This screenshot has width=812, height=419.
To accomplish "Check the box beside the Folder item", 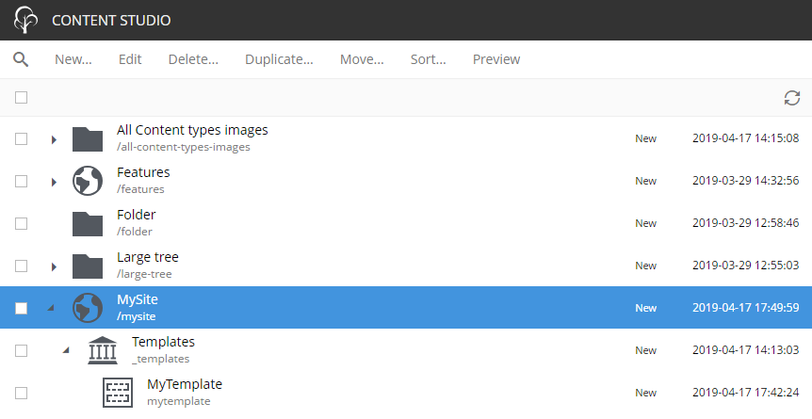I will click(22, 224).
